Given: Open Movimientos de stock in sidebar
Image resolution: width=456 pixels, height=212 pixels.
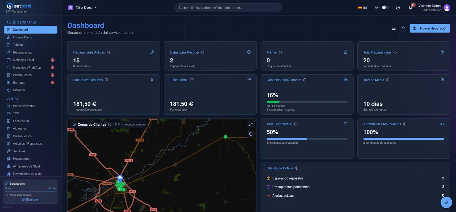Looking at the screenshot, I should (30, 174).
